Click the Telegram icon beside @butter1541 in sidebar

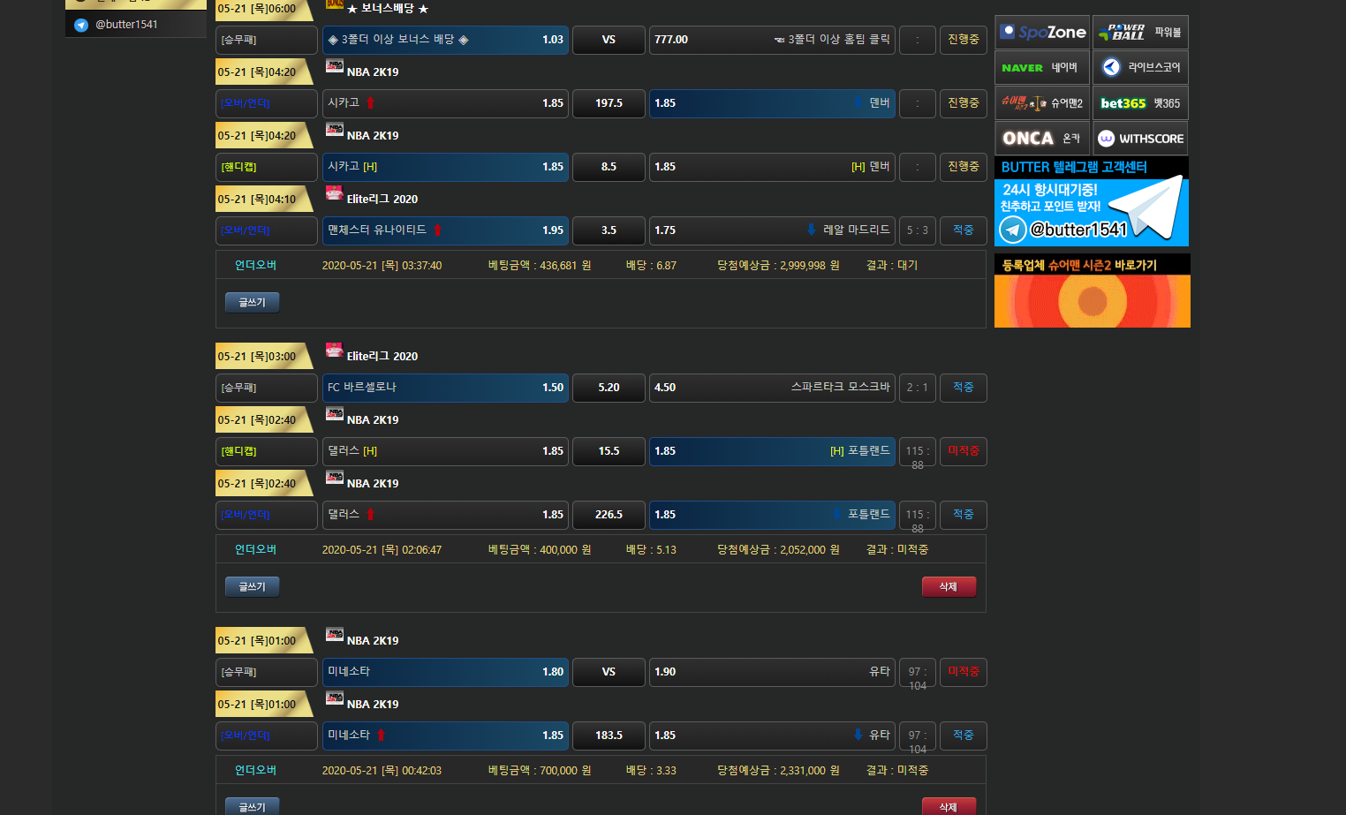[81, 25]
